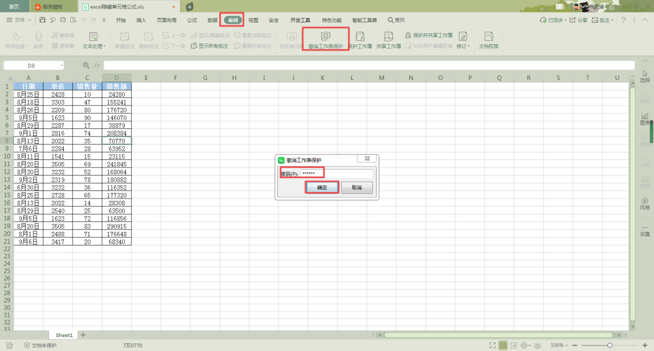
Task: Click the 密码 password input field
Action: [x=336, y=174]
